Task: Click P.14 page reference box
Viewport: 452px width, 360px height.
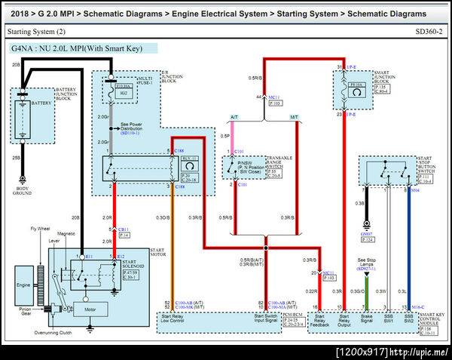Action: pos(124,235)
